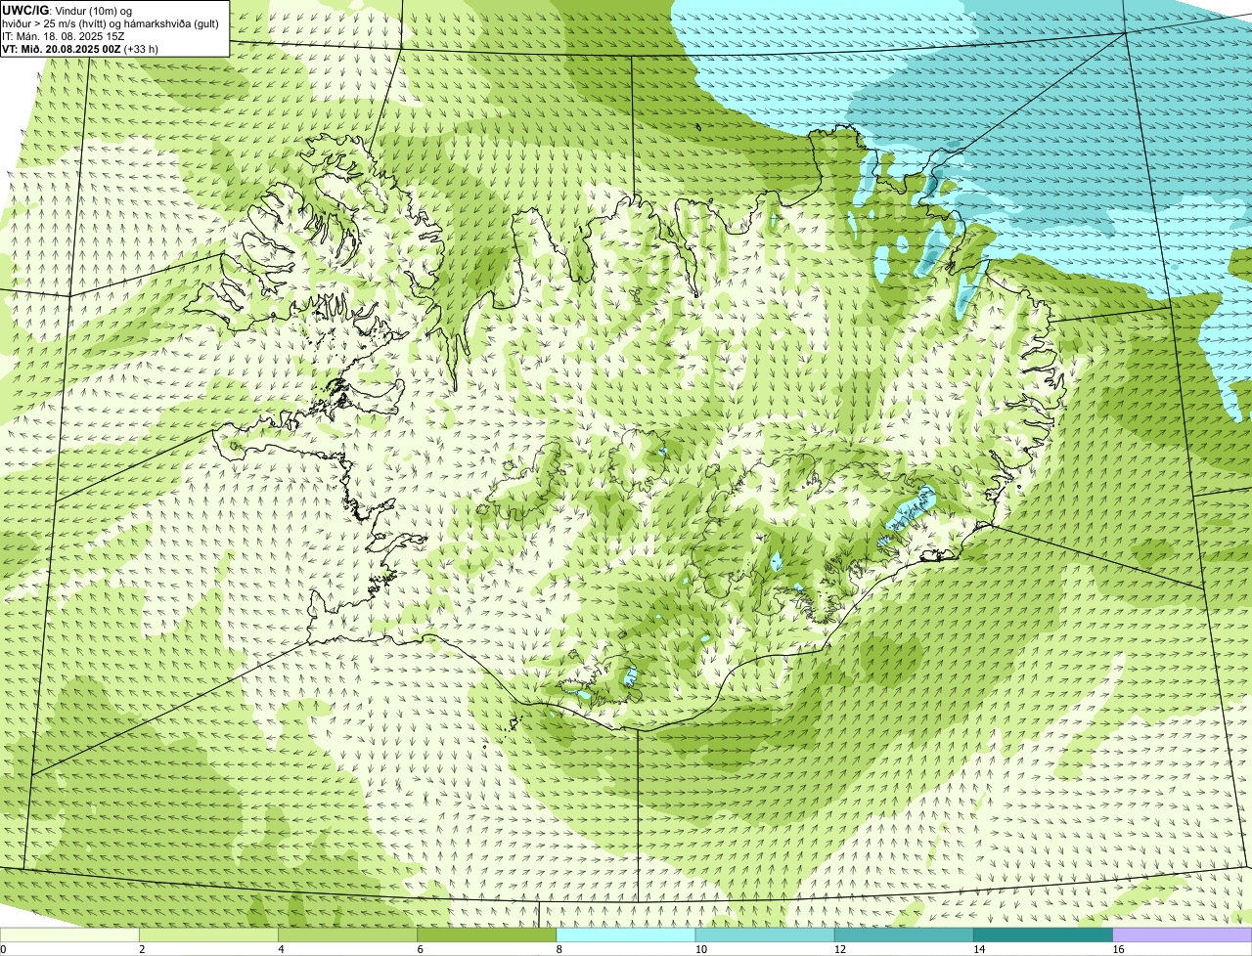Click the scale label '4'

click(281, 949)
